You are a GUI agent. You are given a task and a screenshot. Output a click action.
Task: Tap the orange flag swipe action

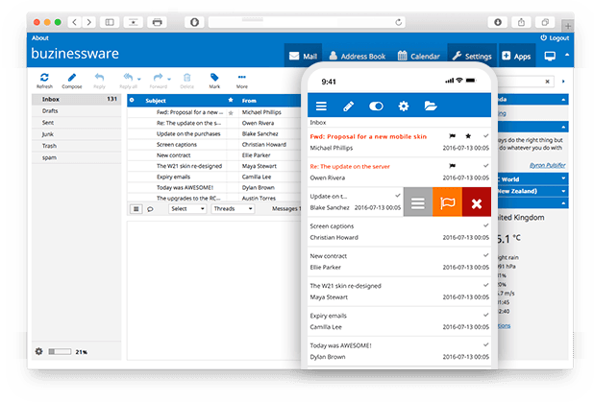(446, 202)
